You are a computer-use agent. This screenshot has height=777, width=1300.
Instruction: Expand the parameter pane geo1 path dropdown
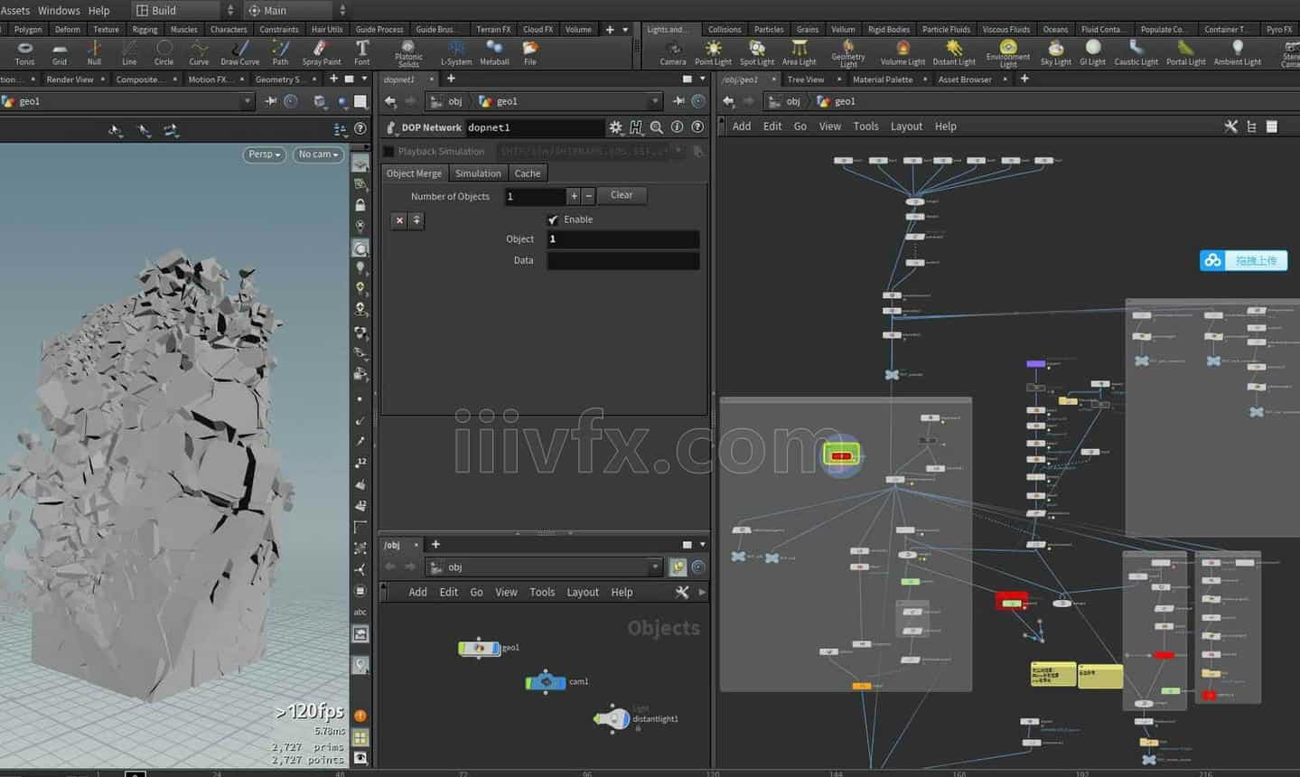(x=655, y=101)
